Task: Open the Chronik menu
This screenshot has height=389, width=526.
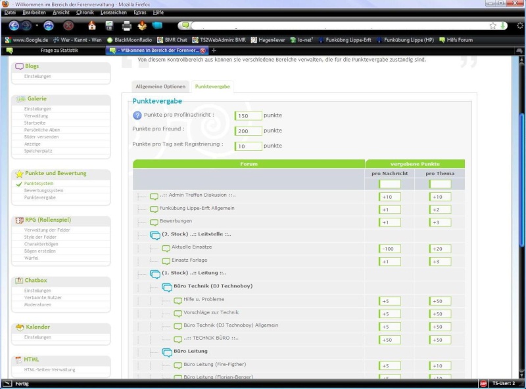Action: (x=85, y=12)
